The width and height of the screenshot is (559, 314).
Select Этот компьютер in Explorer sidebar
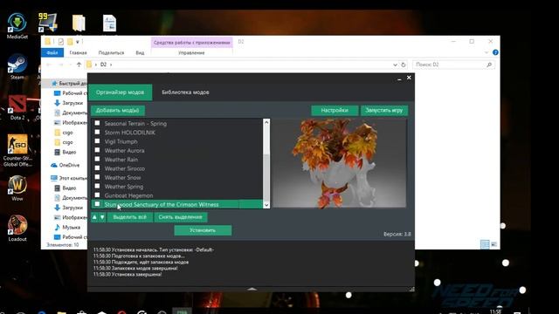[68, 178]
